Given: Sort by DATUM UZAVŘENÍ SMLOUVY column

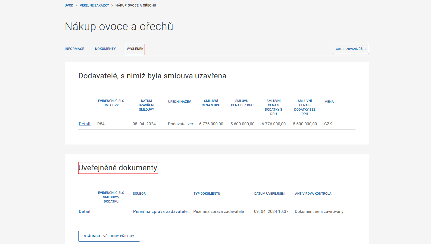Looking at the screenshot, I should tap(146, 105).
